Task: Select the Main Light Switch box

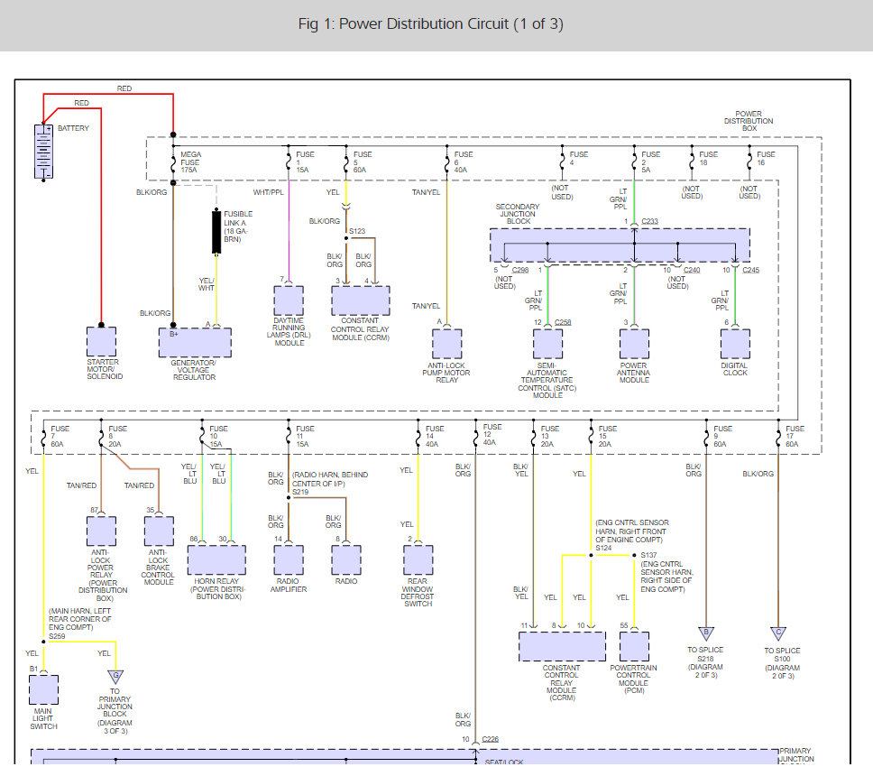Action: pyautogui.click(x=43, y=689)
